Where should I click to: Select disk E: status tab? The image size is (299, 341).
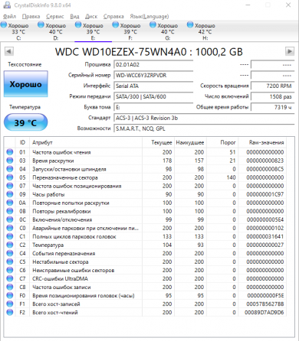tap(93, 31)
